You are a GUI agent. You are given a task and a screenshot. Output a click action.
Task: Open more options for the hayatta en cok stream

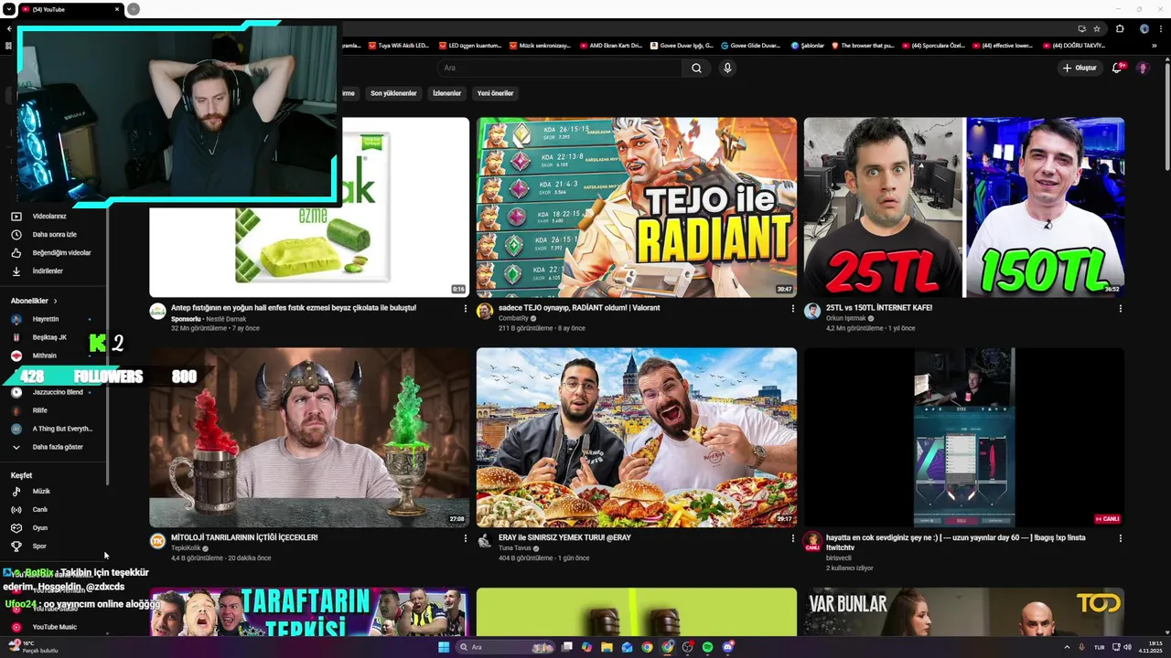pos(1120,539)
